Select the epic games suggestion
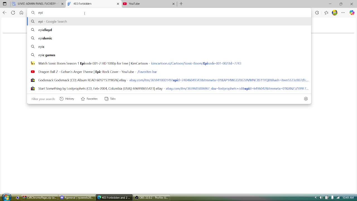The width and height of the screenshot is (357, 201). pyautogui.click(x=47, y=55)
